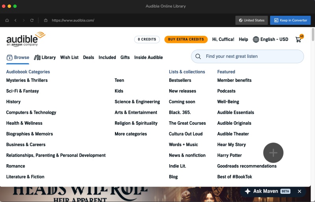315x202 pixels.
Task: Open the shopping cart icon
Action: click(x=299, y=39)
